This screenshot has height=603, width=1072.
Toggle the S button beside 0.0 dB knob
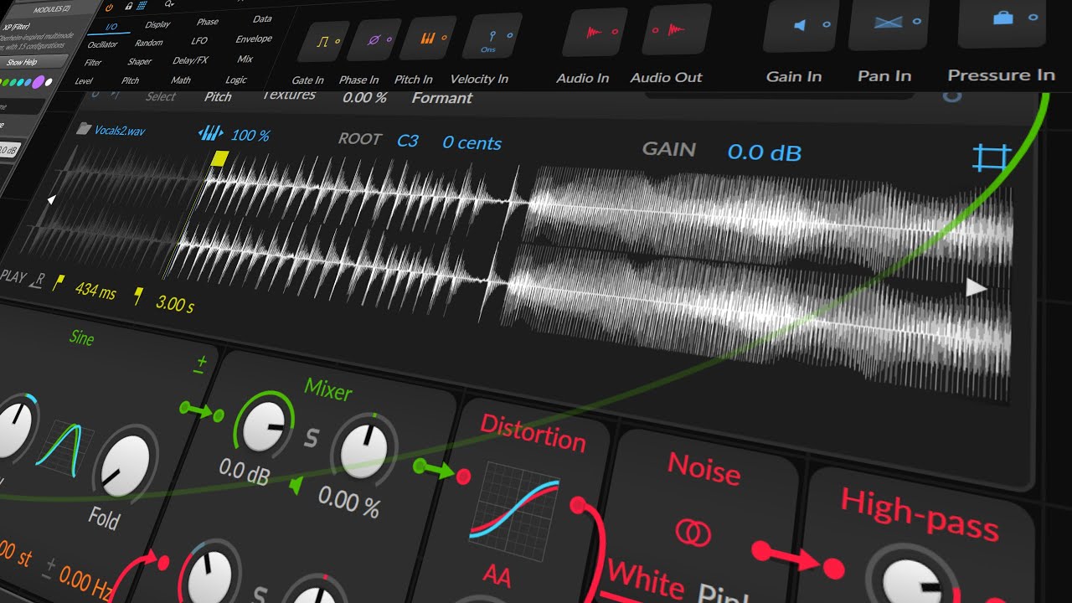pos(311,438)
